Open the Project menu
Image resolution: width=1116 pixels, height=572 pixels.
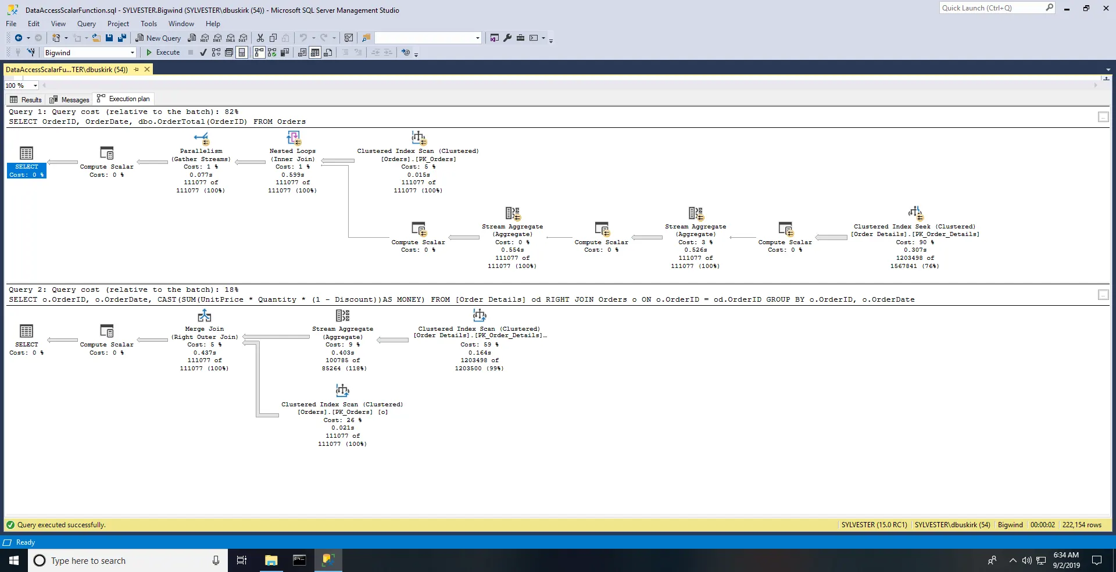pyautogui.click(x=118, y=24)
